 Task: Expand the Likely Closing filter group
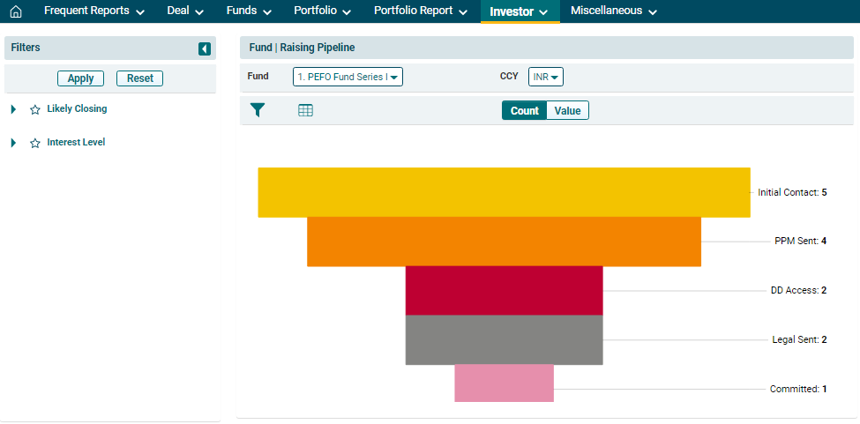pos(13,109)
